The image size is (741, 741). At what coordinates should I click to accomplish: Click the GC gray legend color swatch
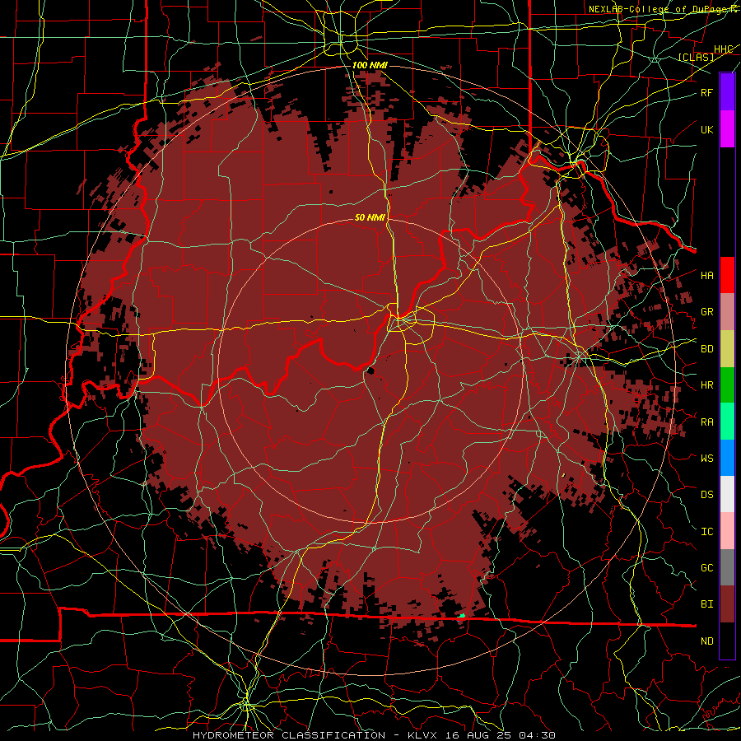727,567
